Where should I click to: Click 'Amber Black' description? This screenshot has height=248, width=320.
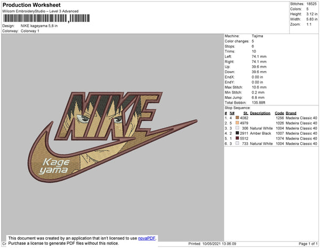click(260, 133)
